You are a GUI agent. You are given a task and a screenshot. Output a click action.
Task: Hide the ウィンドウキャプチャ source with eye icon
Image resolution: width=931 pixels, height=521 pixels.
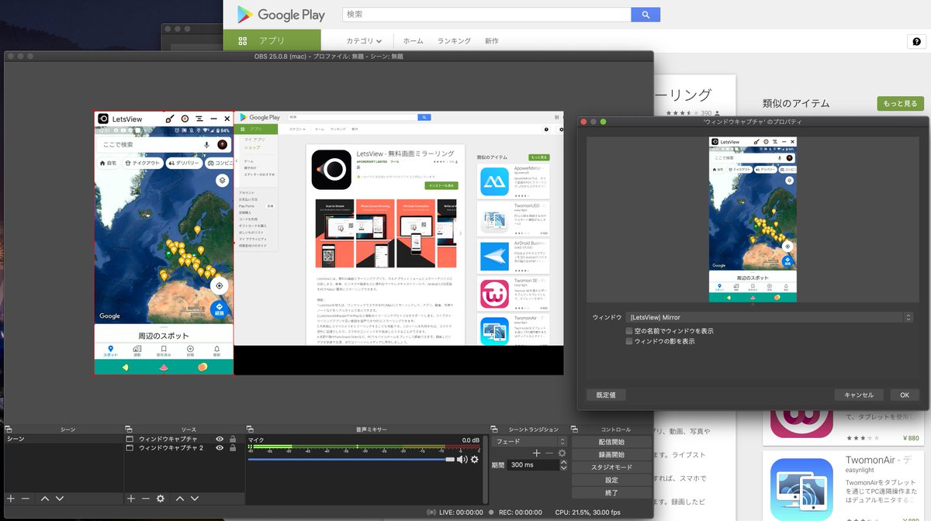[x=220, y=440]
